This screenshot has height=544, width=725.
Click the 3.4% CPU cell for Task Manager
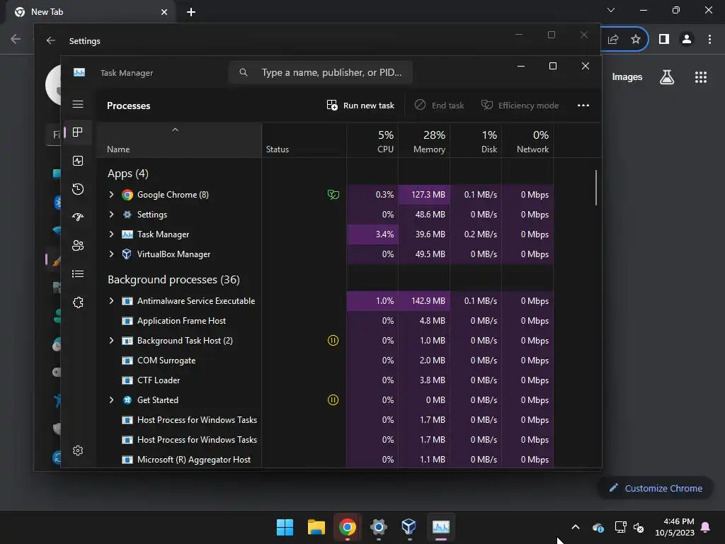(x=372, y=234)
